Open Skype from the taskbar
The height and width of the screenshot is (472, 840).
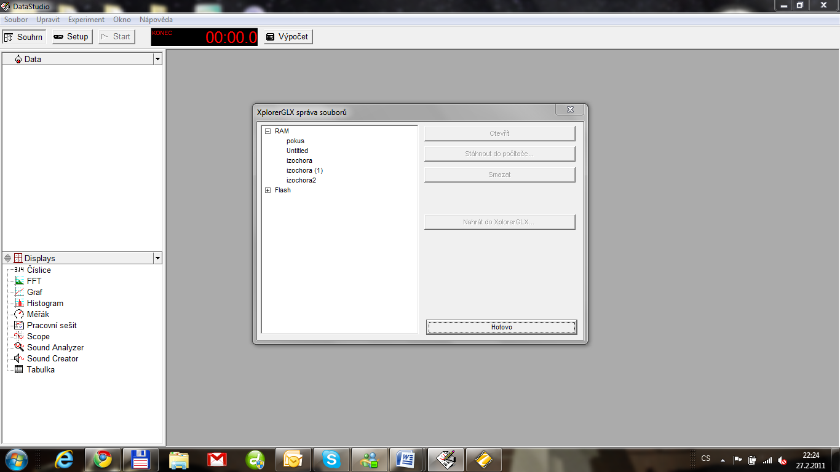pyautogui.click(x=331, y=459)
